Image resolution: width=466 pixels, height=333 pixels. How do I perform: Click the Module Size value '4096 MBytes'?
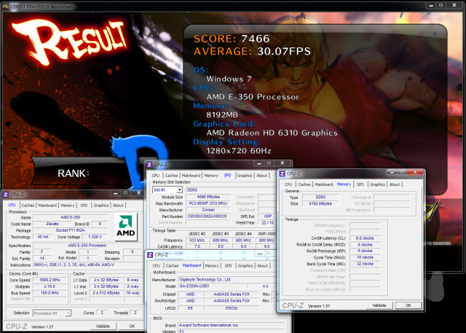(x=208, y=197)
